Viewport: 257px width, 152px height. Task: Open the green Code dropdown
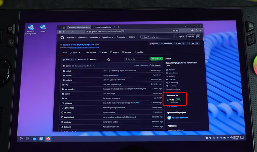(156, 59)
